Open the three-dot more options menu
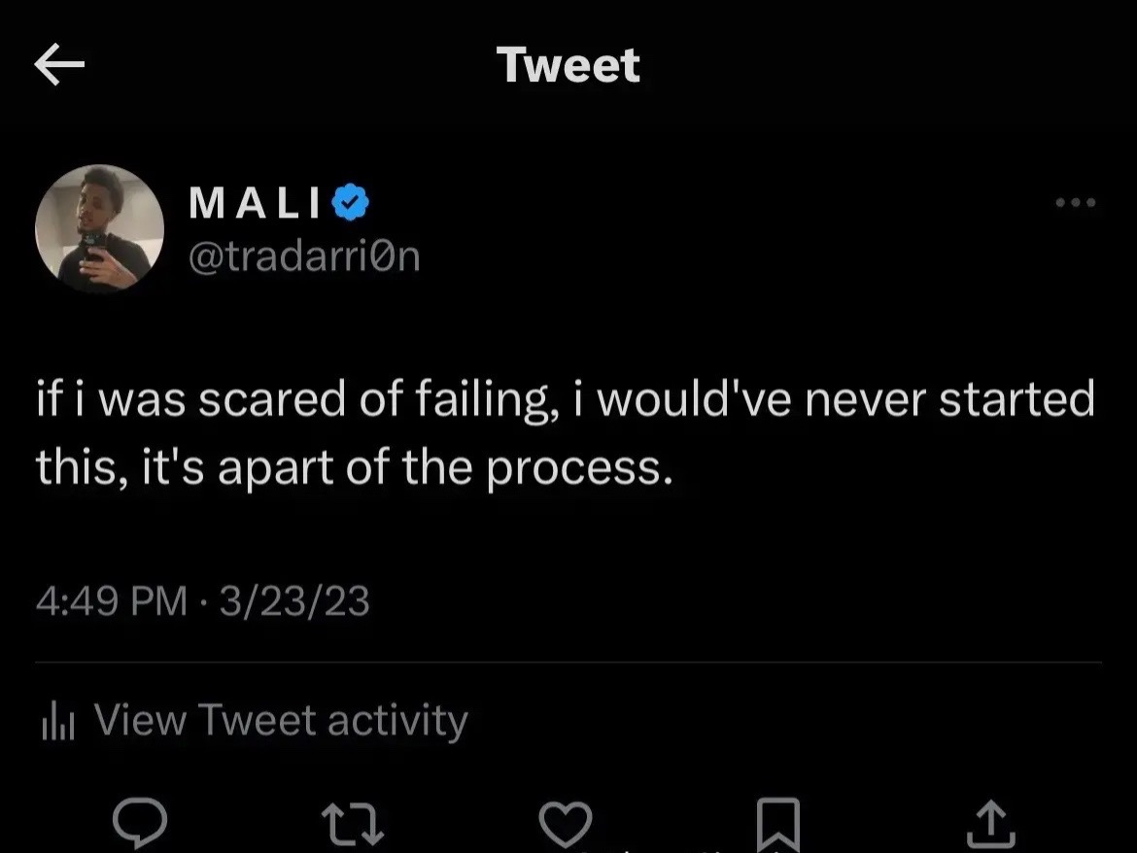This screenshot has height=853, width=1137. click(1076, 202)
